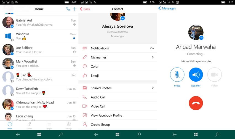Screen dimensions: 235x139
Task: Open View Facebook Profile
Action: [117, 115]
